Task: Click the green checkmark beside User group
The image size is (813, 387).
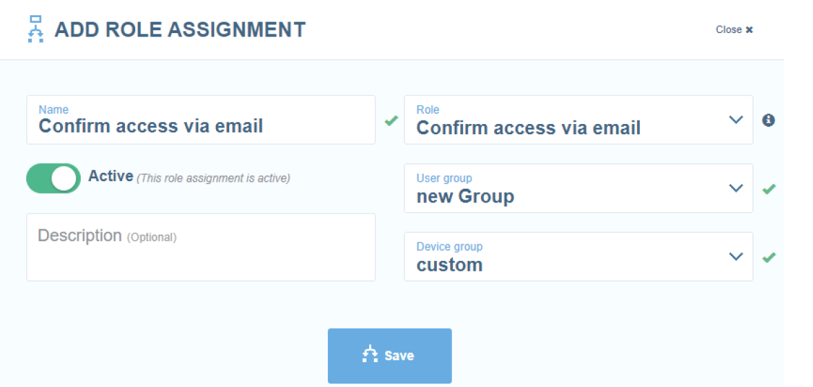Action: point(769,189)
